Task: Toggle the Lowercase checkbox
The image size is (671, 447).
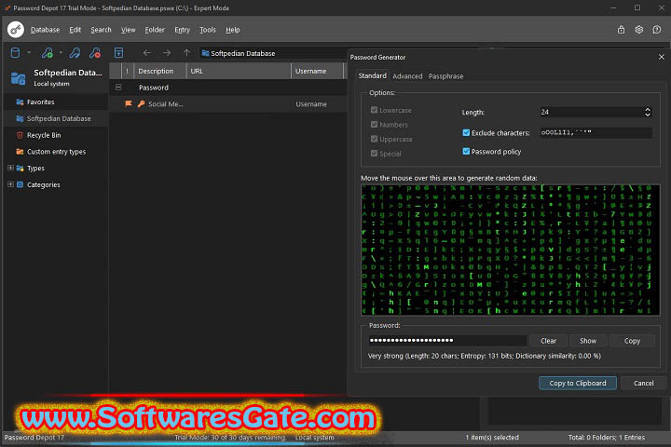Action: tap(374, 110)
